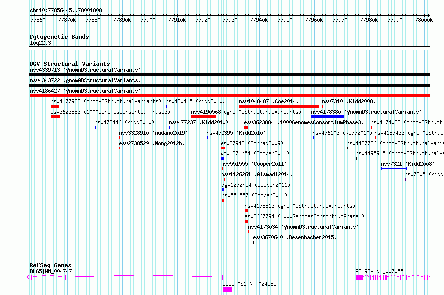The width and height of the screenshot is (444, 295).
Task: Open the DLG5|NM_004747 gene label
Action: [x=51, y=271]
